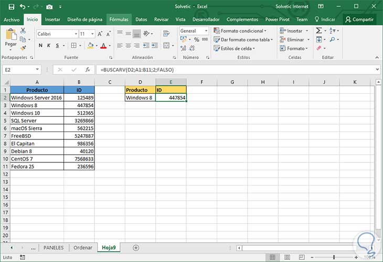Click the Indicar tell-me box
383x262 pixels.
tap(325, 19)
